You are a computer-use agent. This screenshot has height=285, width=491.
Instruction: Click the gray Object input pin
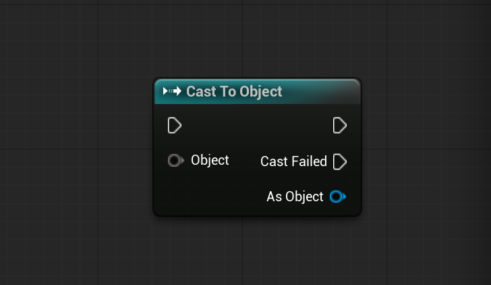tap(175, 161)
